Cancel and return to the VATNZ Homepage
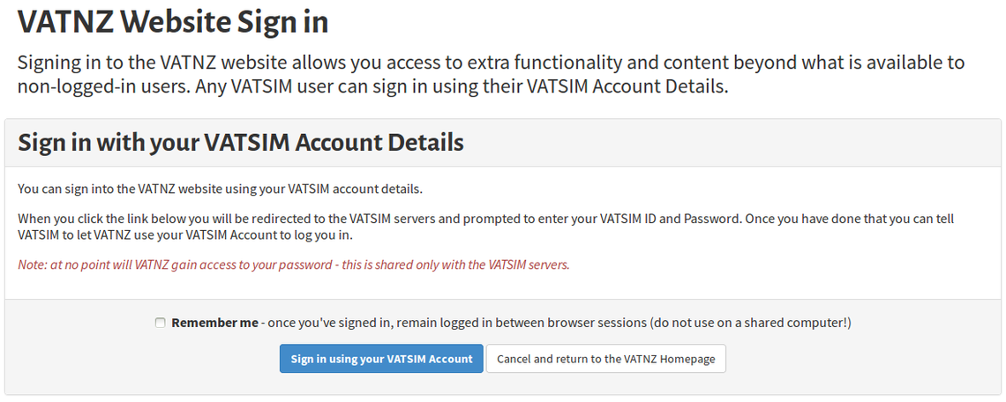This screenshot has width=1006, height=402. click(x=605, y=359)
